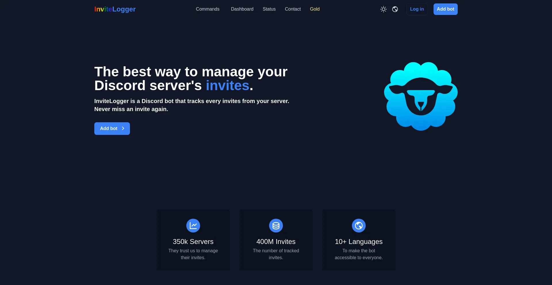Click the 10+ Languages heading
This screenshot has height=285, width=552.
[359, 242]
